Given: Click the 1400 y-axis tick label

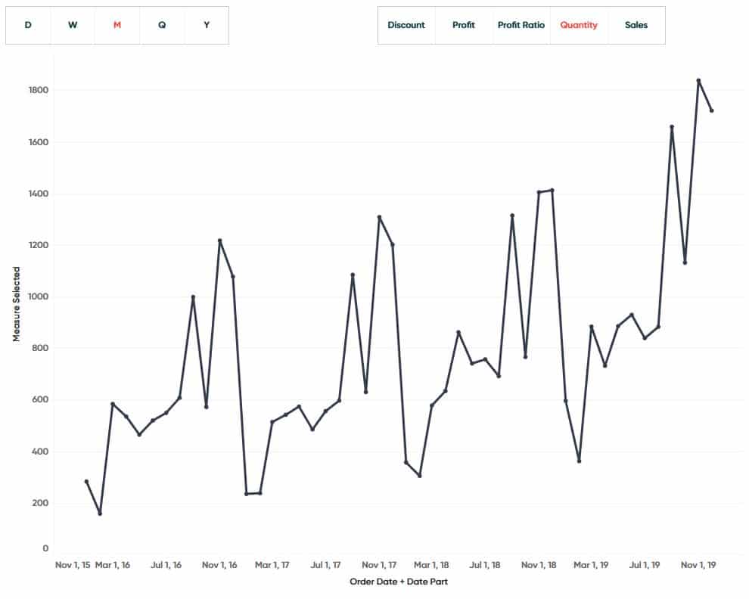Looking at the screenshot, I should coord(39,194).
